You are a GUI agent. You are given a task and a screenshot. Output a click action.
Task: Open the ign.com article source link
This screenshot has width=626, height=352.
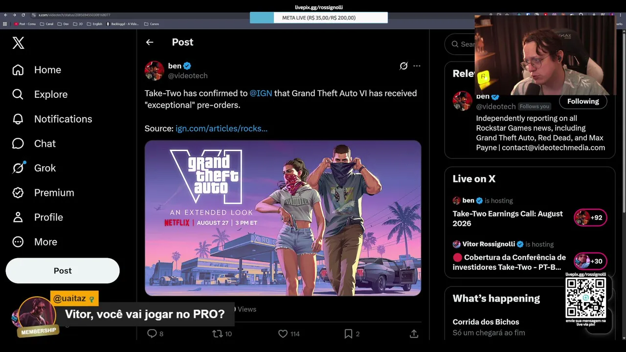pyautogui.click(x=222, y=129)
